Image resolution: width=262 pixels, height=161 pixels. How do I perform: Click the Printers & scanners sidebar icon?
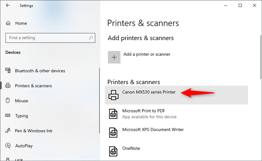pyautogui.click(x=8, y=86)
